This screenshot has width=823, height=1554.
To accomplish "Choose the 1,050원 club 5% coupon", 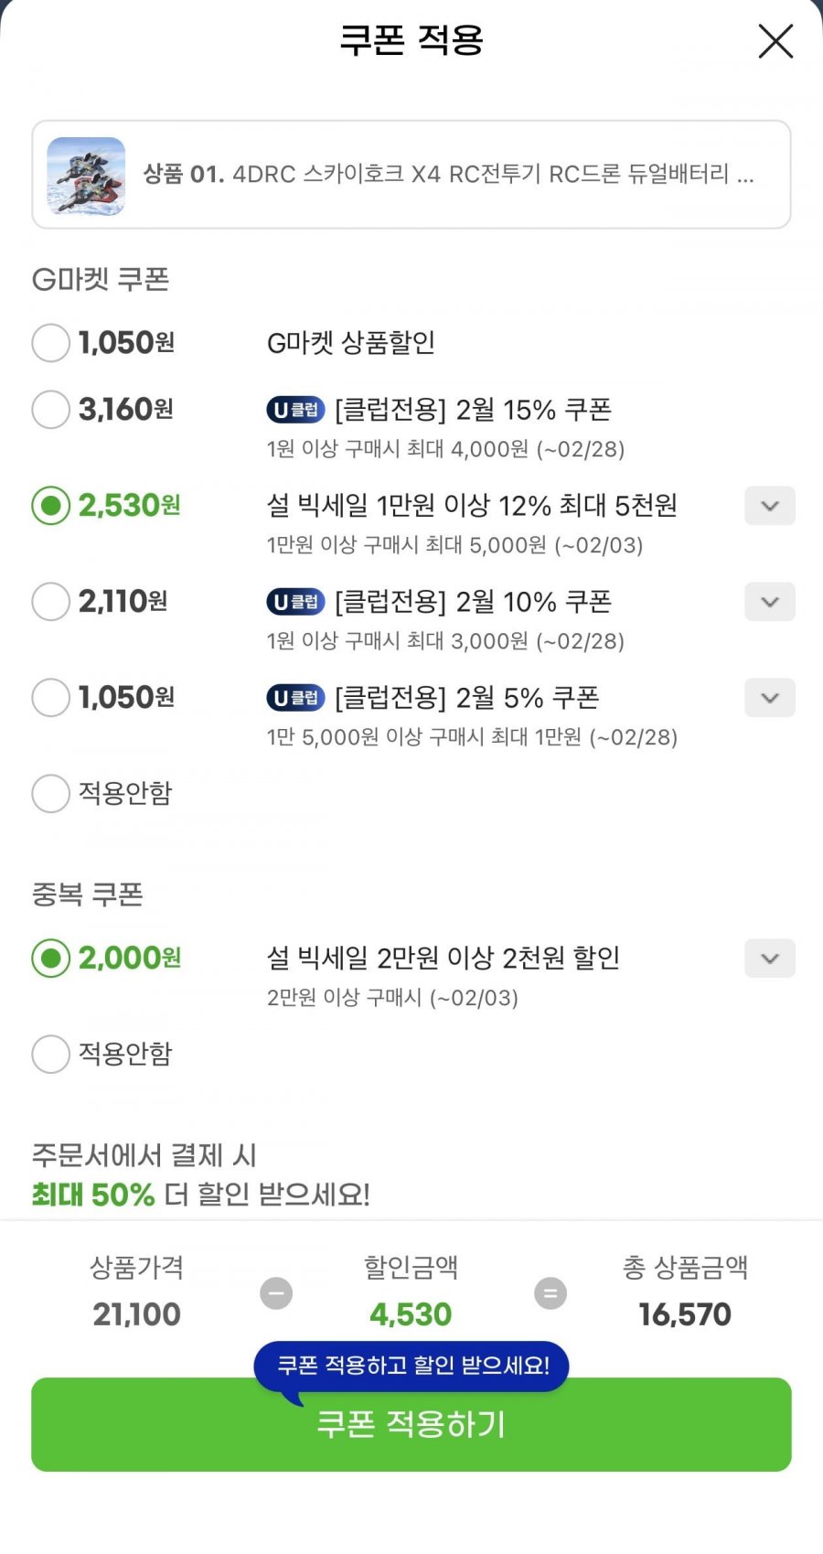I will coord(51,698).
